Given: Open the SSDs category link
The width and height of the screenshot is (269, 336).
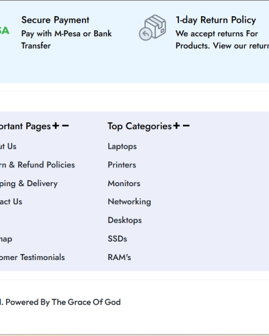Looking at the screenshot, I should pos(117,239).
